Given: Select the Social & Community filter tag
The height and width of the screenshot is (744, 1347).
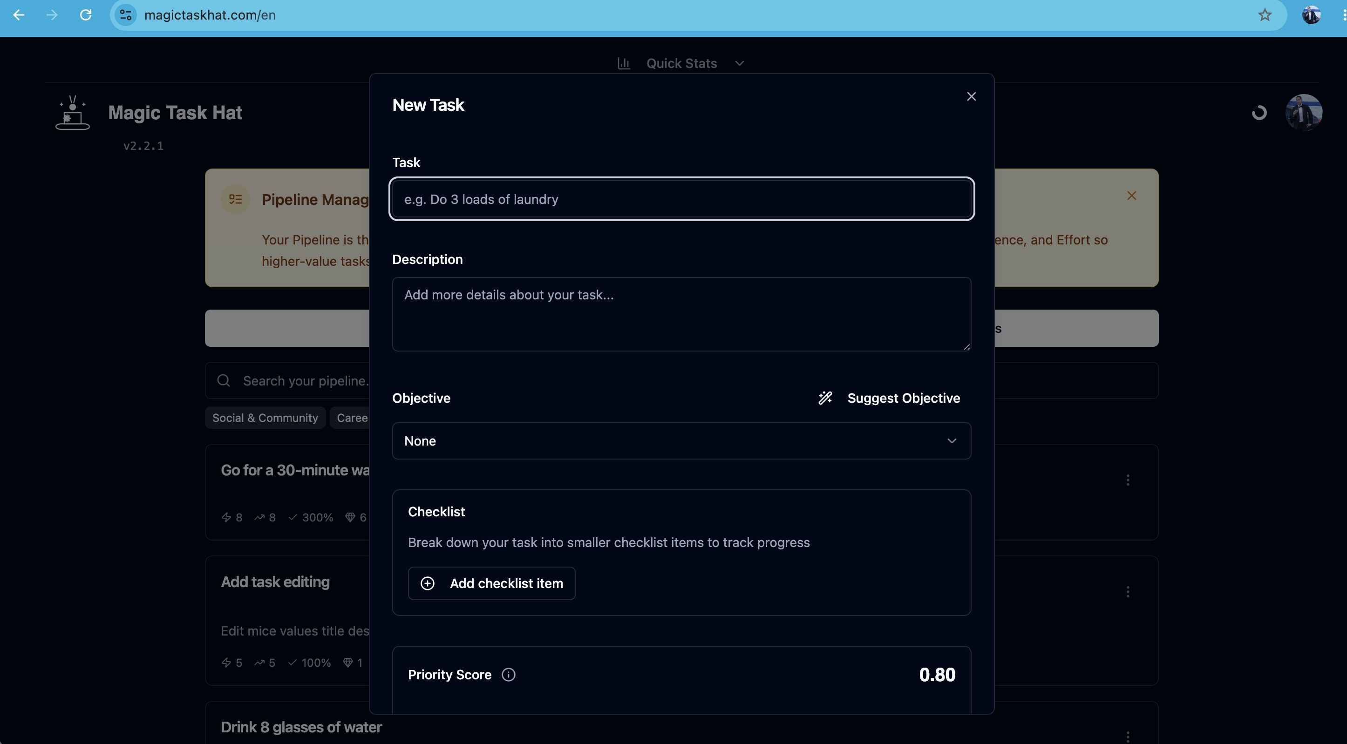Looking at the screenshot, I should click(x=265, y=418).
